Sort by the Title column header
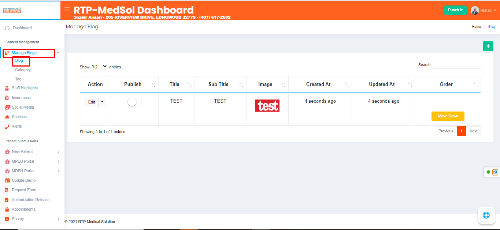Viewport: 500px width, 230px height. 176,84
